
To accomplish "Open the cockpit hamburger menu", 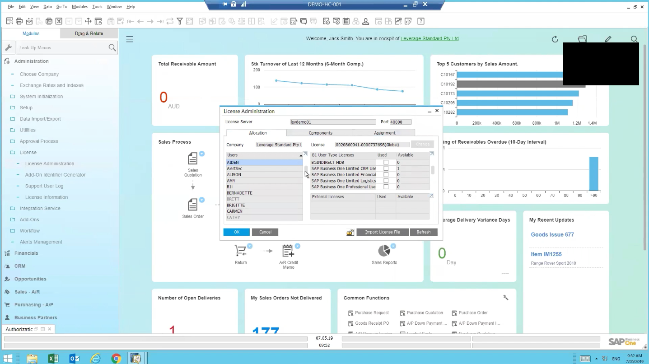I will (130, 39).
